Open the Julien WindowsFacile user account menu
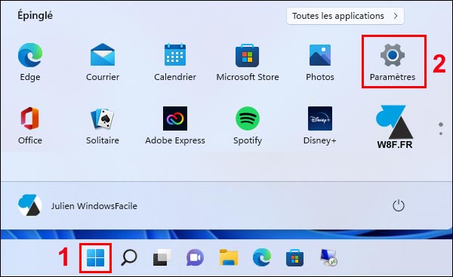The width and height of the screenshot is (453, 277). (78, 205)
